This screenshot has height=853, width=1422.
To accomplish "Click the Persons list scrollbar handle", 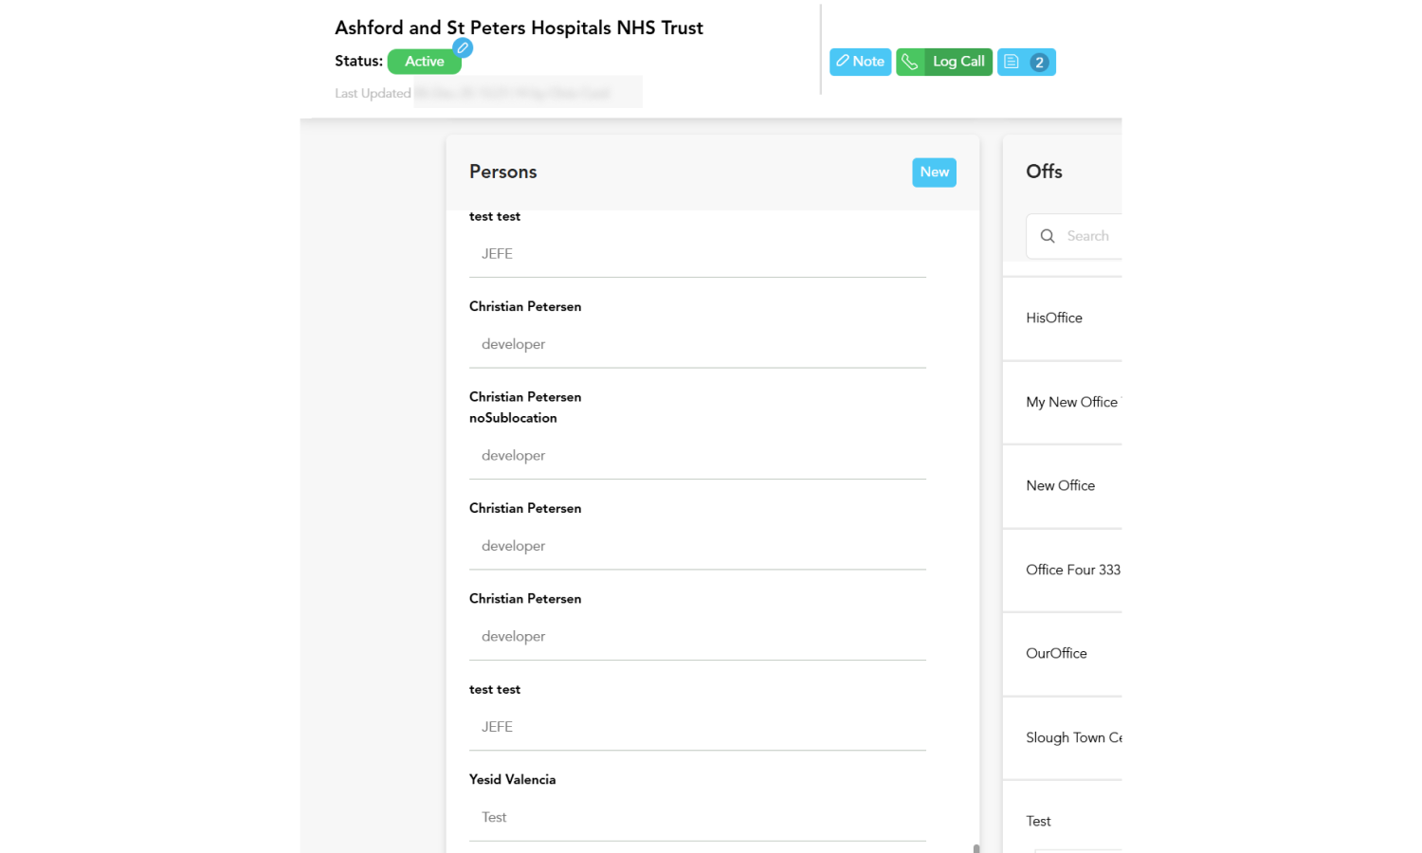I will pos(975,848).
